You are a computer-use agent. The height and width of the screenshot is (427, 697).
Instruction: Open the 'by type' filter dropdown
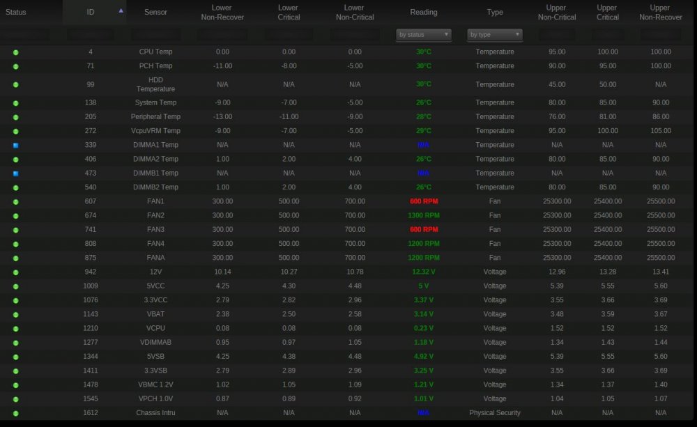point(494,35)
